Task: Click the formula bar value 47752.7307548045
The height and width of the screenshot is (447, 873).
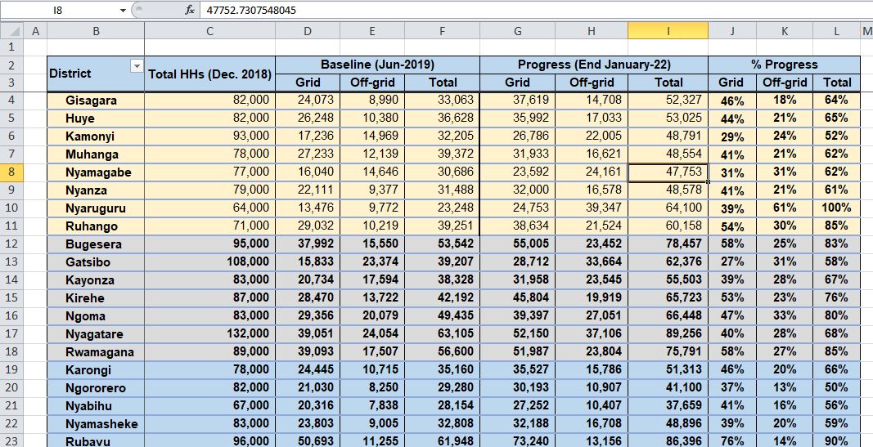Action: tap(252, 11)
